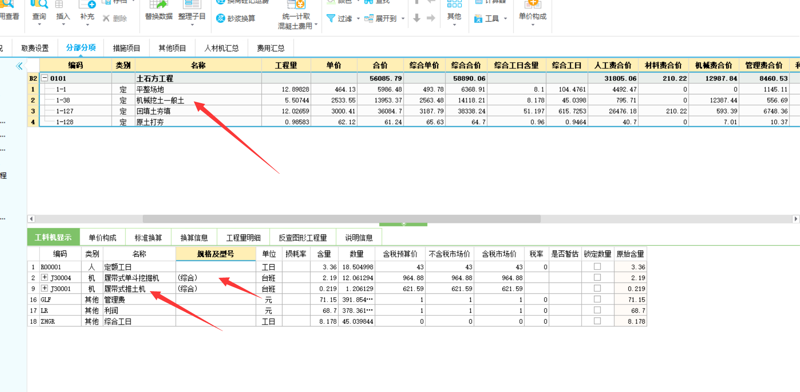Click the 插入 table icon
The width and height of the screenshot is (800, 392).
(x=59, y=5)
